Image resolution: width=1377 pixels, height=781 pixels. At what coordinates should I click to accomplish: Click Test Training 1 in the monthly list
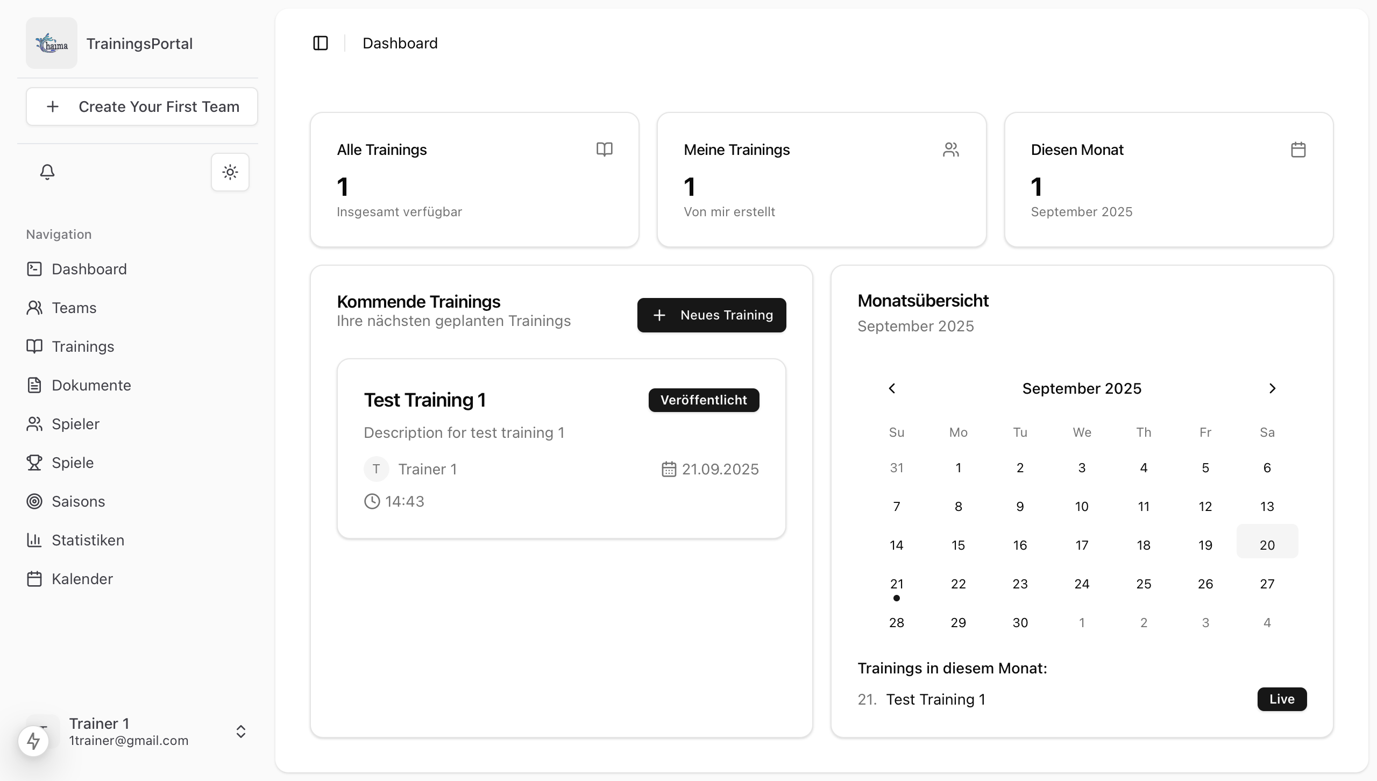click(936, 699)
